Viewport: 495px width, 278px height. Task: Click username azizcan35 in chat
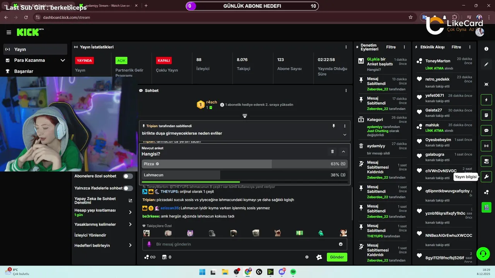[170, 208]
